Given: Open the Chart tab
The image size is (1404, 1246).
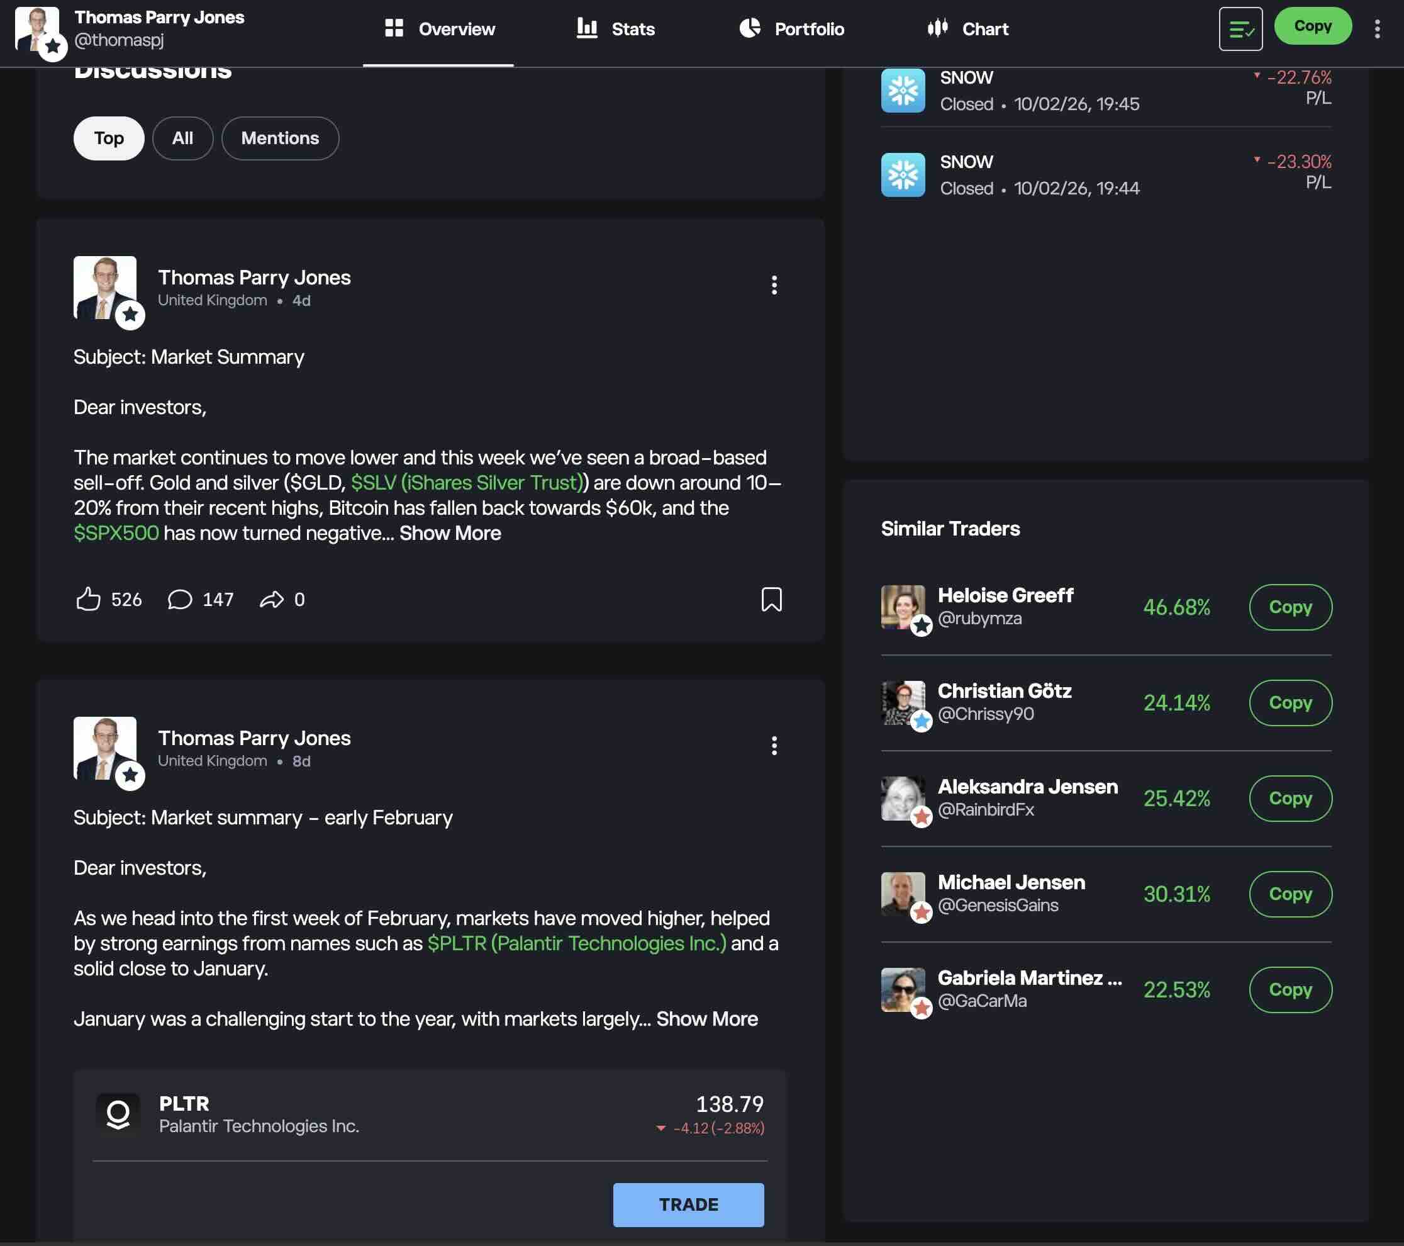Looking at the screenshot, I should coord(967,29).
